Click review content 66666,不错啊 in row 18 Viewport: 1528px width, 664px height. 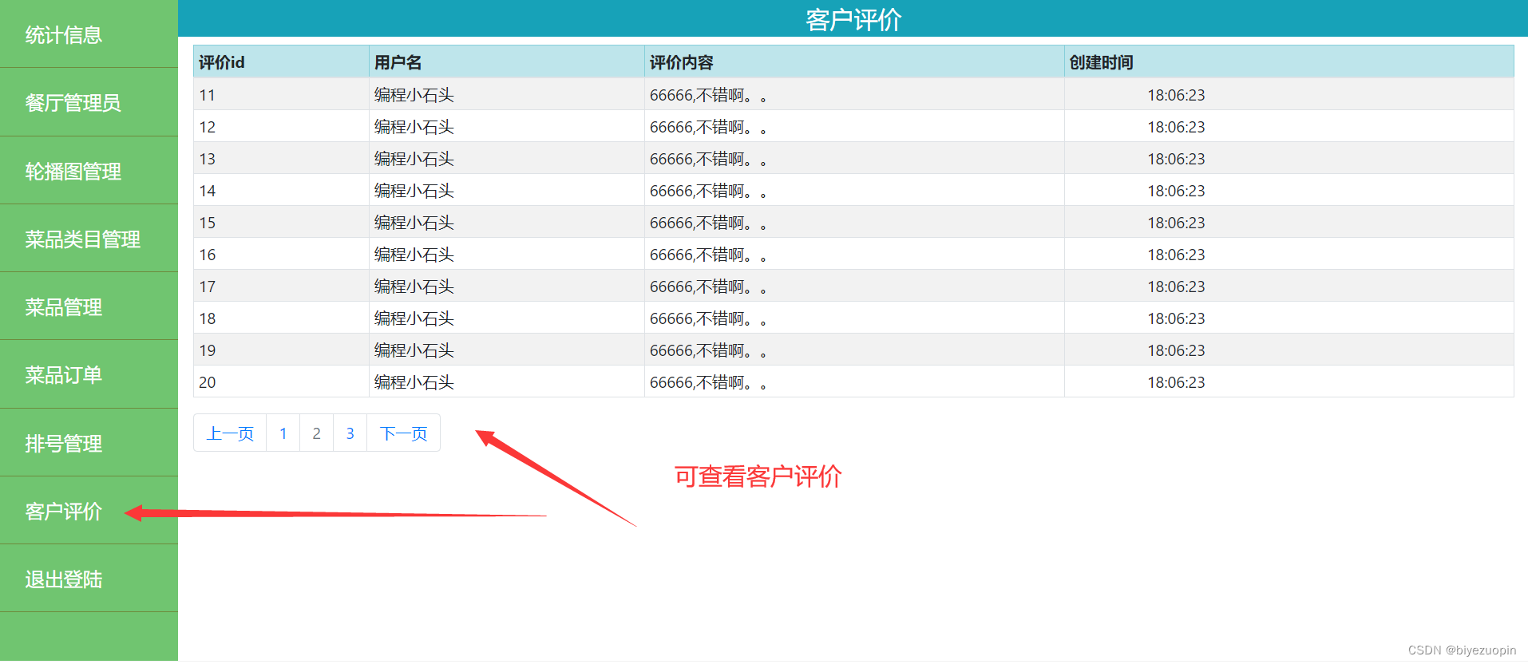pos(708,318)
